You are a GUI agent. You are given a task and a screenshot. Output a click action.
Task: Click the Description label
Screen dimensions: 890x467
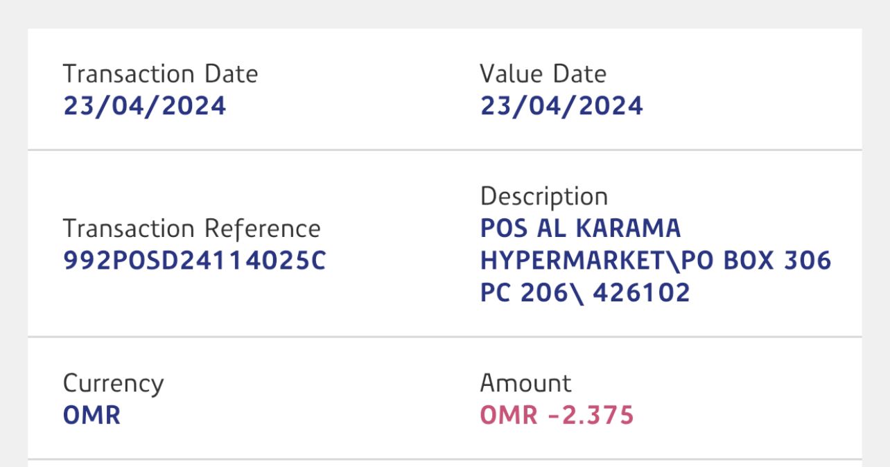click(x=543, y=197)
